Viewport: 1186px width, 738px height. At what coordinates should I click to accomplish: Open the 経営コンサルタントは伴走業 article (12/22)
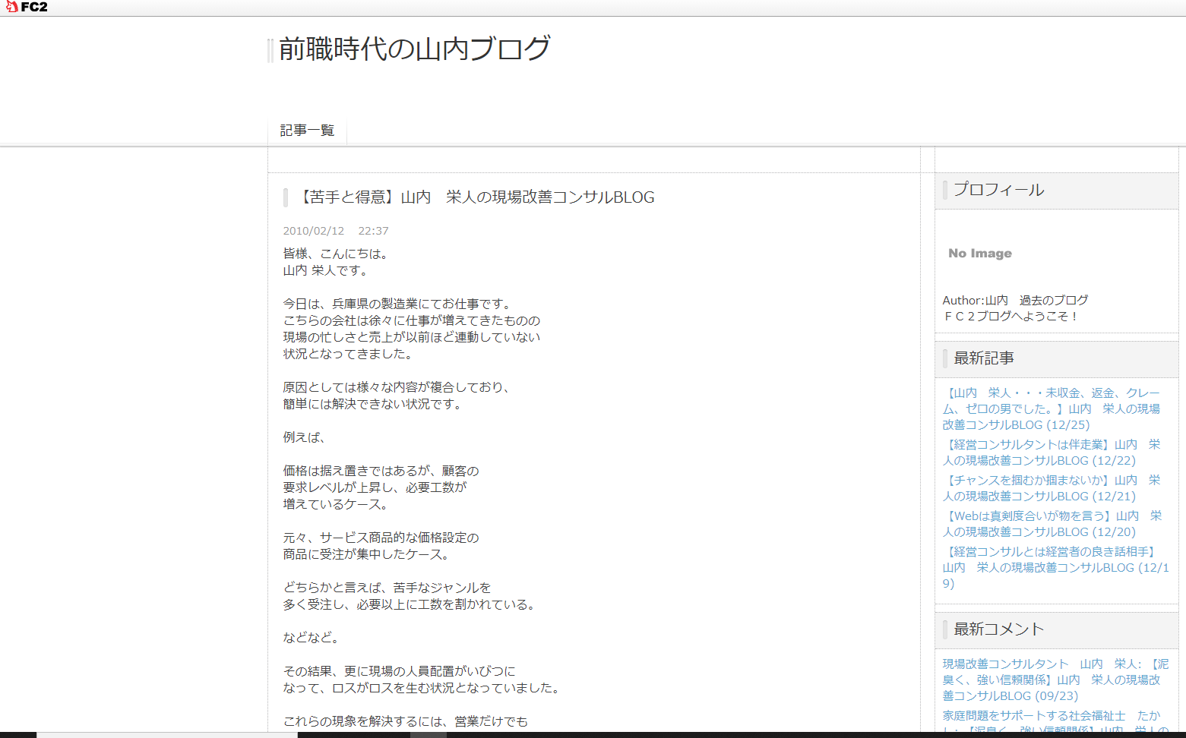(x=1051, y=453)
